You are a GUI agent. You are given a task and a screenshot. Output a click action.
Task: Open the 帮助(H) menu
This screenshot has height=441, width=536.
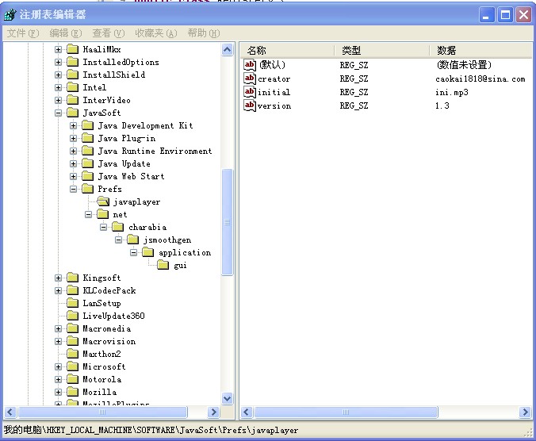click(204, 33)
